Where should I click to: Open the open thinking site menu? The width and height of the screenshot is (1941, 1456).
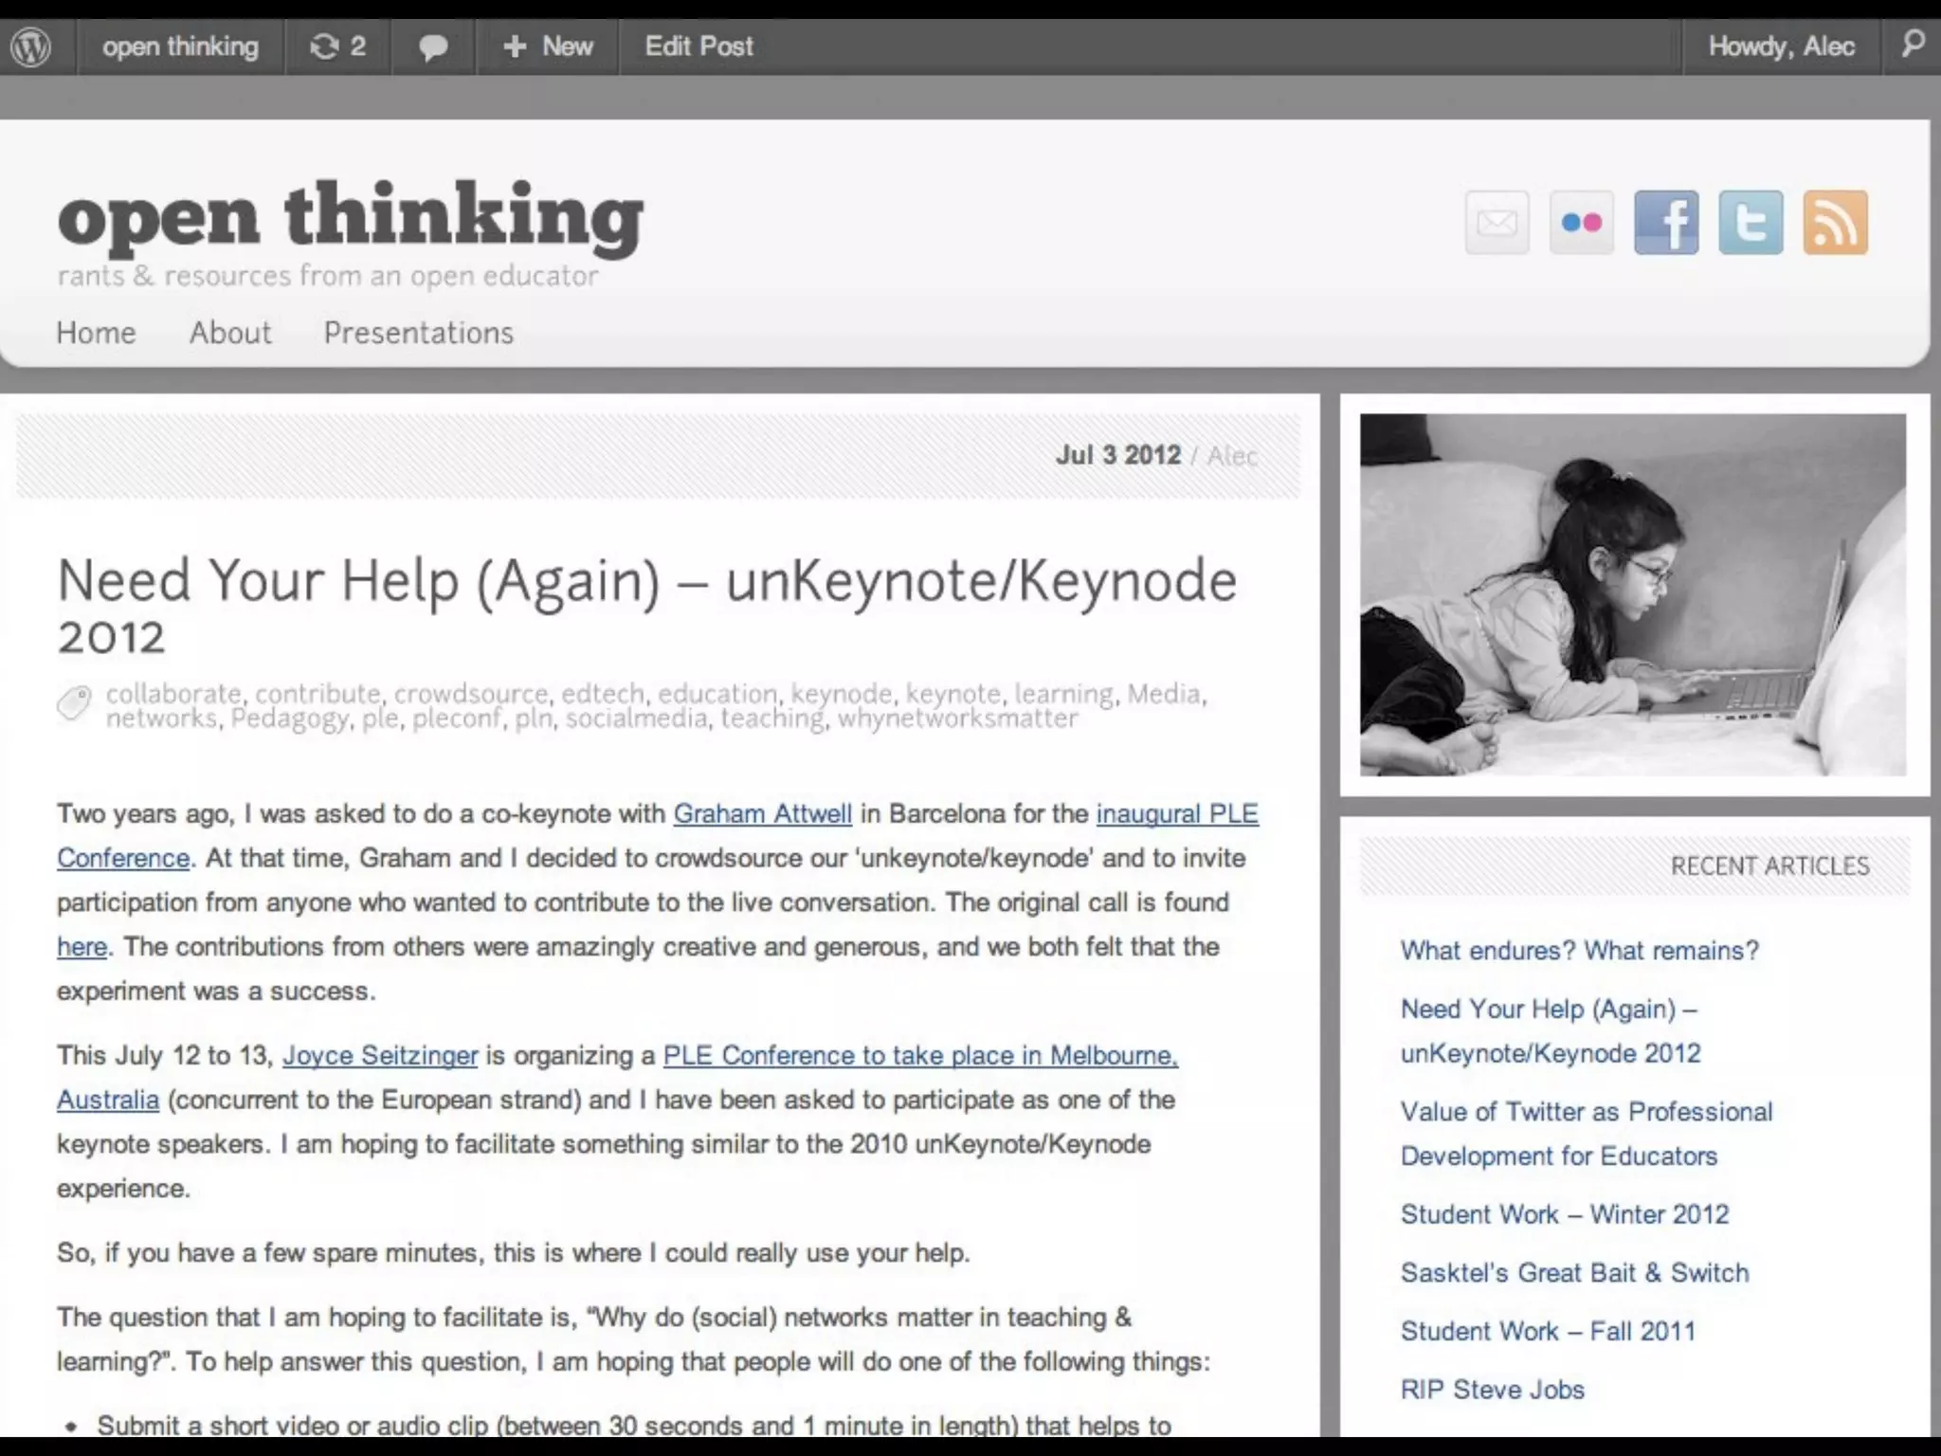pyautogui.click(x=180, y=46)
